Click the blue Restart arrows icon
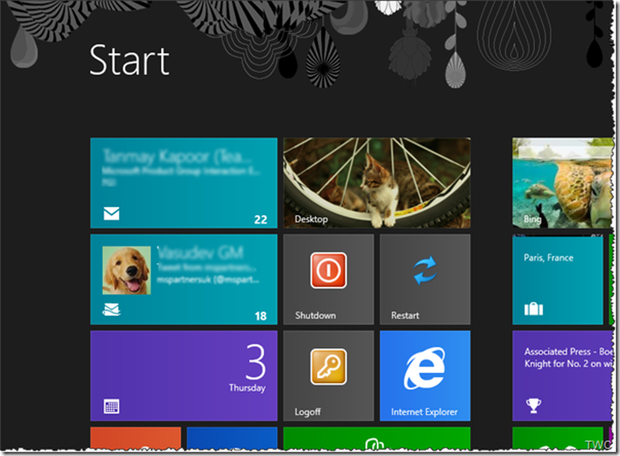The width and height of the screenshot is (620, 456). 425,271
